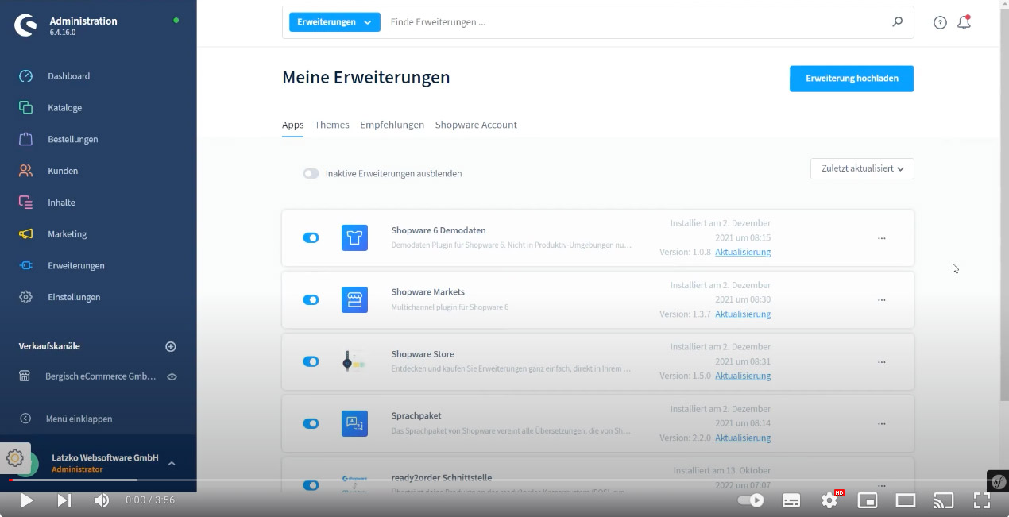Add a new Verkaufskanal via plus icon

click(x=171, y=346)
